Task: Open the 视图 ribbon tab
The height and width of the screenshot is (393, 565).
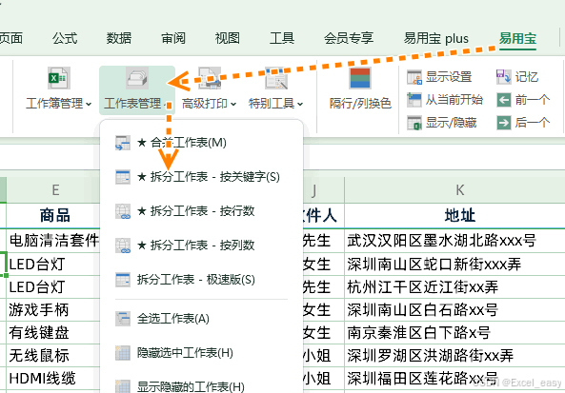Action: click(x=228, y=38)
